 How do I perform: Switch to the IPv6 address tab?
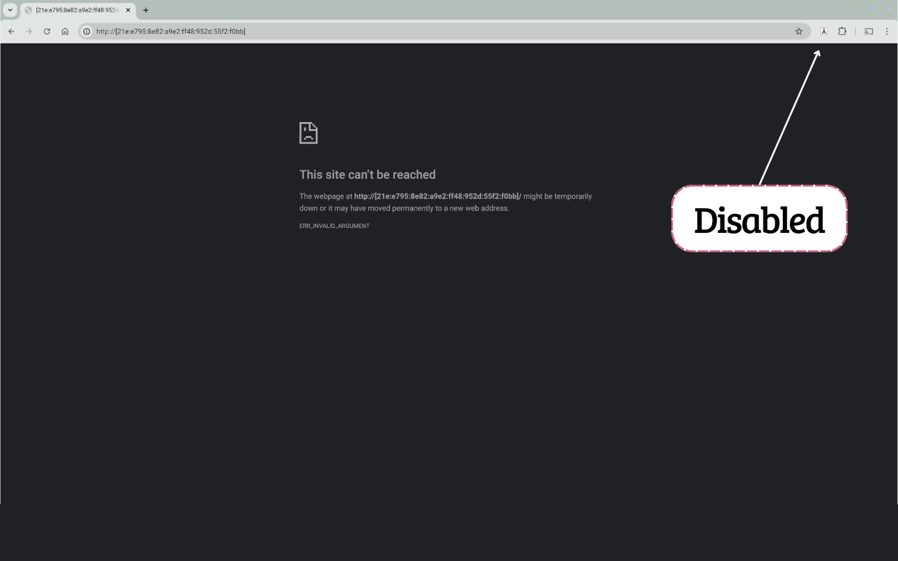(x=77, y=10)
